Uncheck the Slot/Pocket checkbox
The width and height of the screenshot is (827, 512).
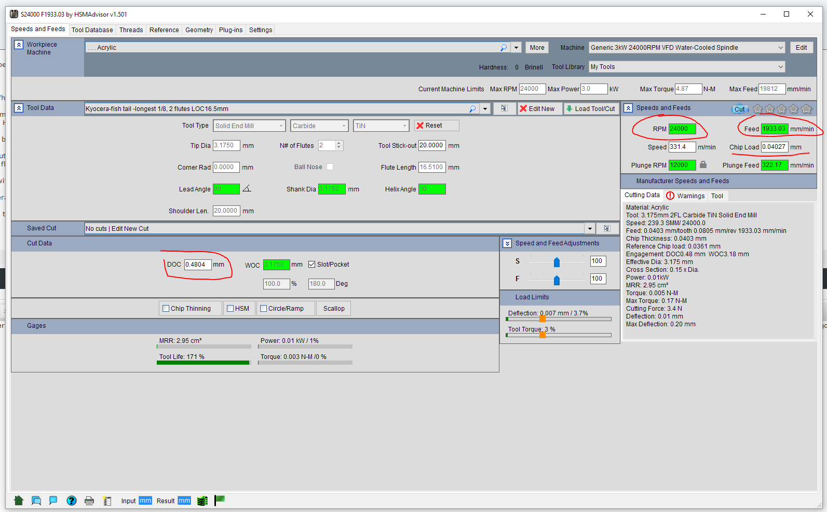312,265
